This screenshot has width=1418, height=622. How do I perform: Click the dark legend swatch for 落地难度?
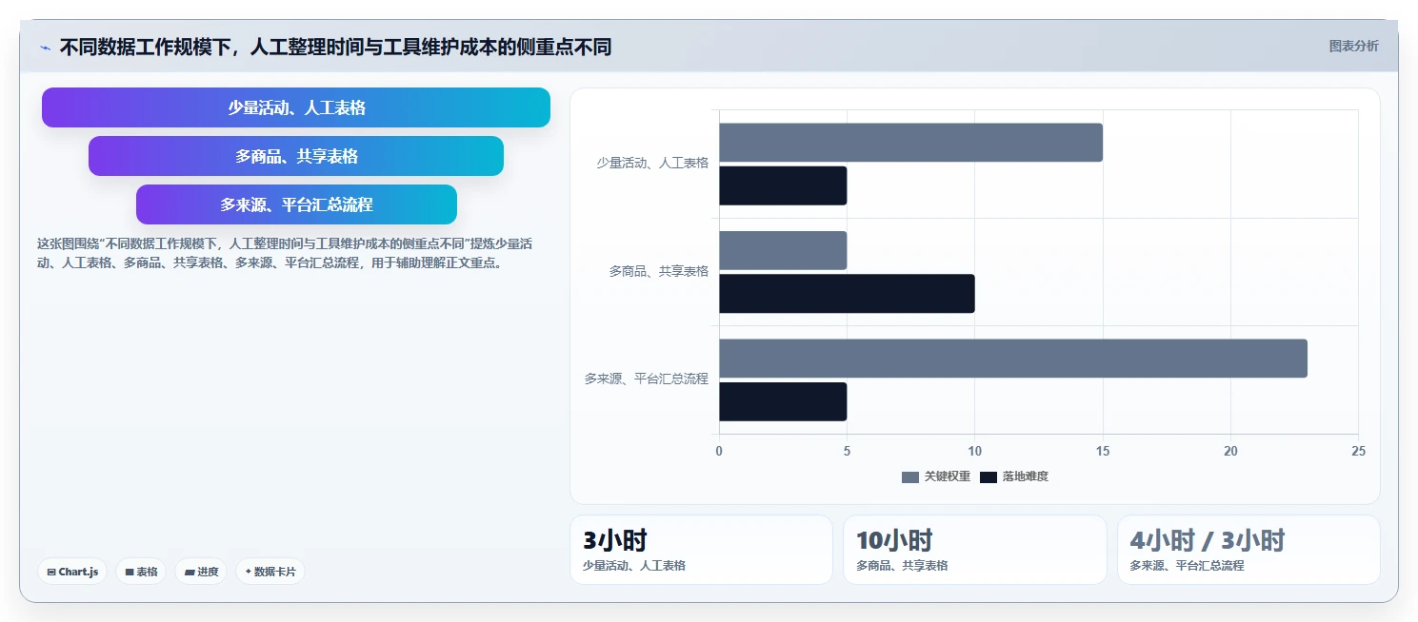click(989, 476)
